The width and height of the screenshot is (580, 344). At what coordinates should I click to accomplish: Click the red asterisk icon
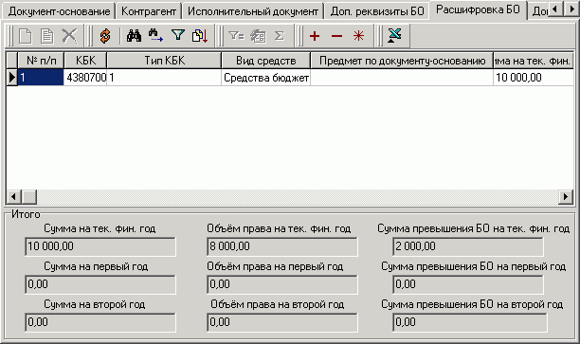[358, 36]
